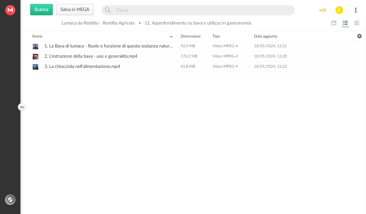Click the Salva in MEGA button
Image resolution: width=366 pixels, height=214 pixels.
point(75,10)
